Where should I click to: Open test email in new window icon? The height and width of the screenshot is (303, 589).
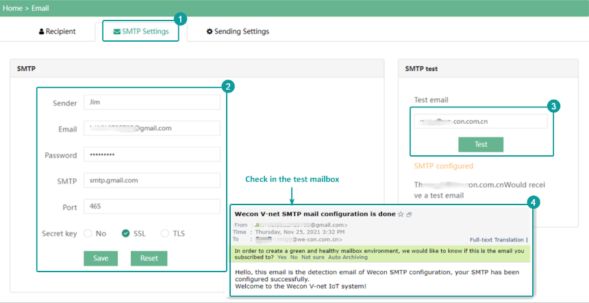click(409, 215)
